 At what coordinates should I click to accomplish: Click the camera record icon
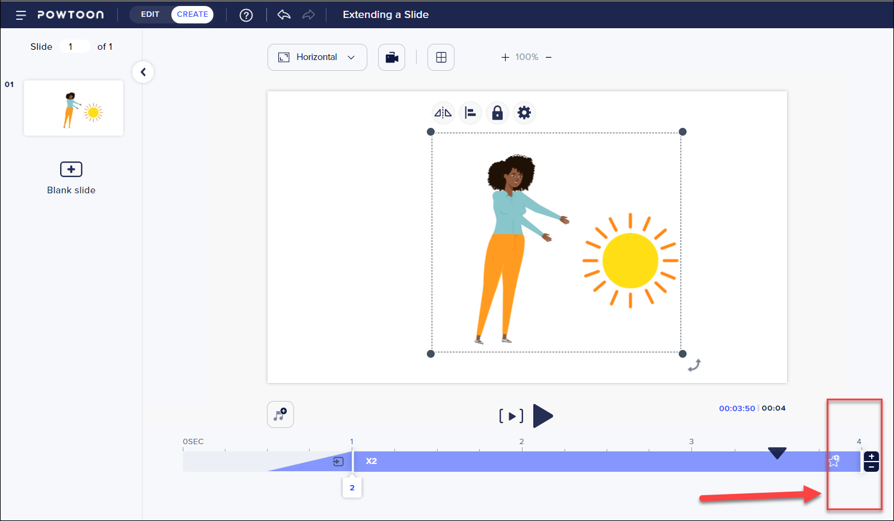point(391,58)
